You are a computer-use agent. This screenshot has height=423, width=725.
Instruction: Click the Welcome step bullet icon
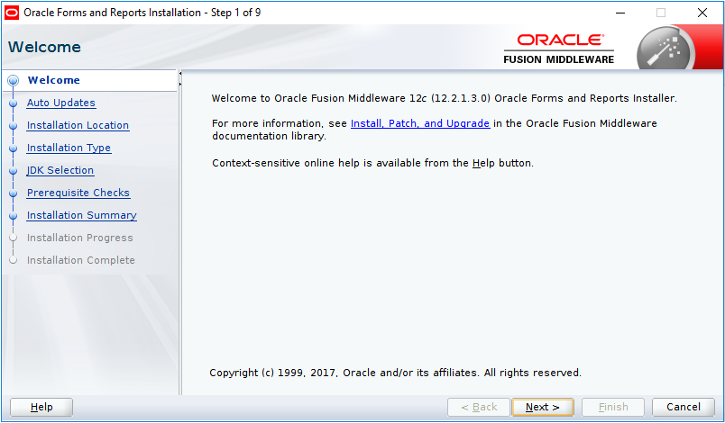[x=13, y=80]
